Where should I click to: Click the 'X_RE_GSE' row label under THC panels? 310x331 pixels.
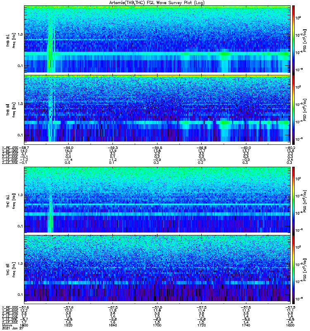point(10,307)
